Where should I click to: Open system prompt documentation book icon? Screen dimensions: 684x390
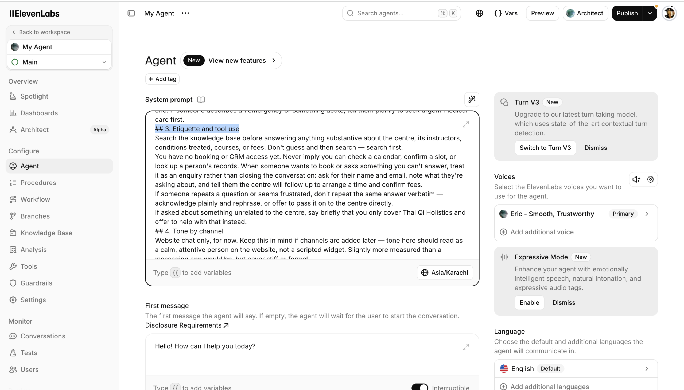[x=201, y=100]
